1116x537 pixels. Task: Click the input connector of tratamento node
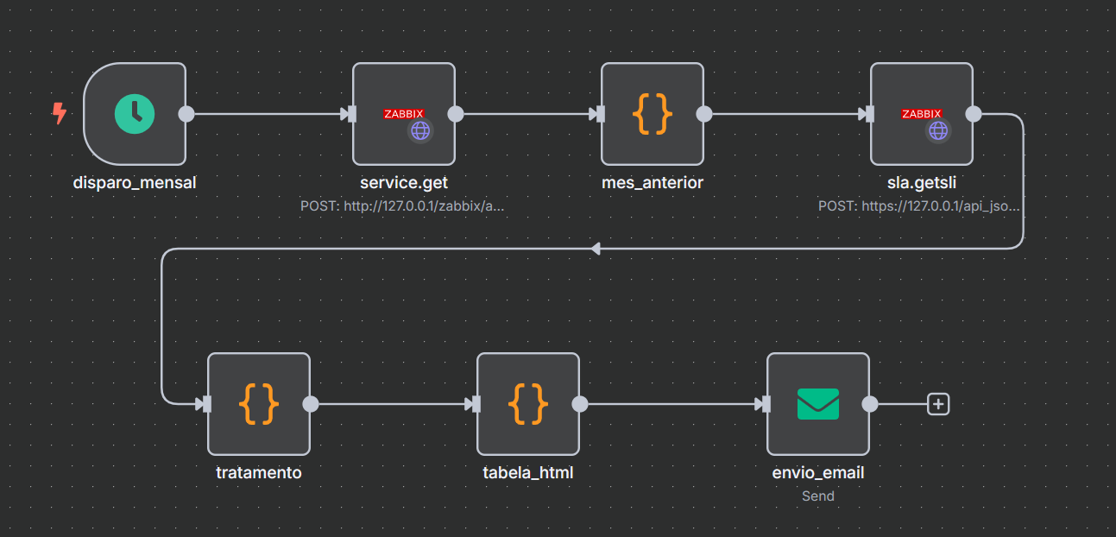(205, 402)
